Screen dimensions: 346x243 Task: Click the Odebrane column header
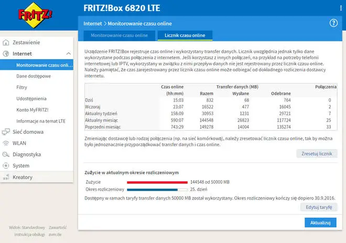coord(280,94)
